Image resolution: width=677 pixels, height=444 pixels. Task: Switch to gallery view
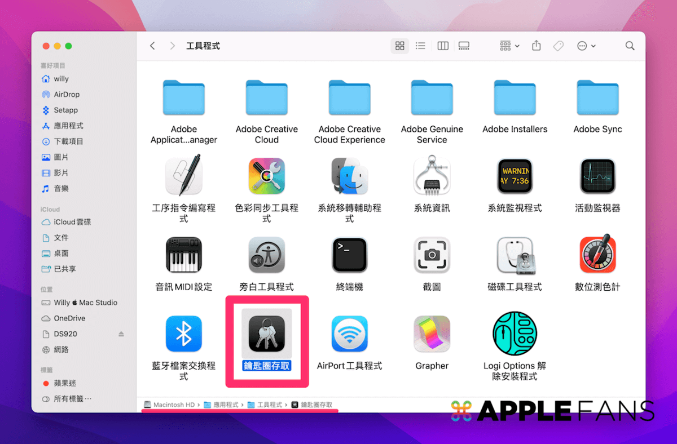click(464, 46)
